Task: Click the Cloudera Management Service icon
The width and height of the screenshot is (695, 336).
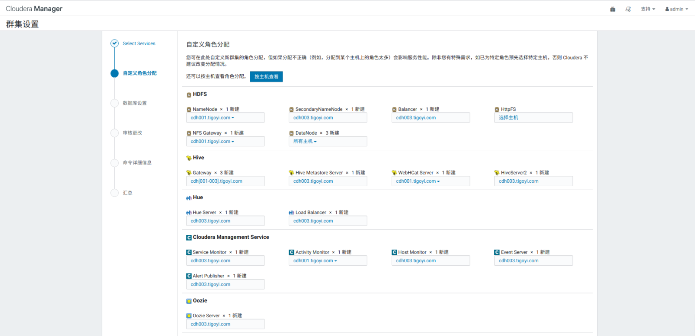Action: [189, 237]
